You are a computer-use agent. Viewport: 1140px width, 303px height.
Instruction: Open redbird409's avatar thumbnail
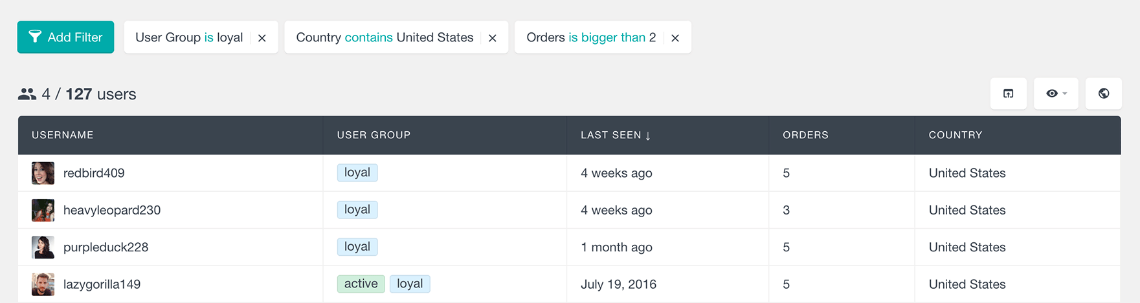(43, 173)
